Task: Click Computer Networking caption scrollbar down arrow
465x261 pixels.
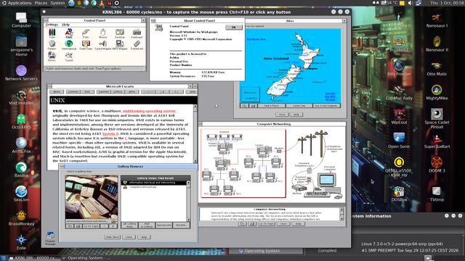Action: [x=341, y=219]
